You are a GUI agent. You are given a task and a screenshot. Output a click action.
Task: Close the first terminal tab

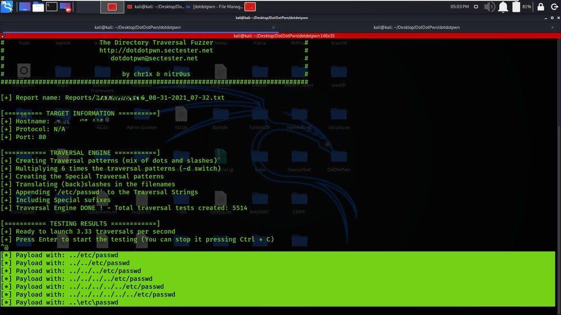[x=273, y=27]
